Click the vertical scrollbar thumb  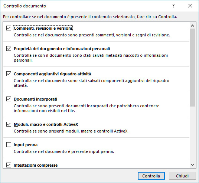click(x=192, y=68)
